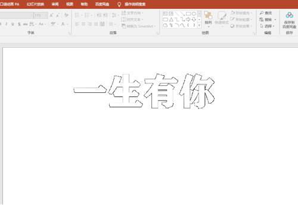
Task: Select the oval shape in shapes gallery
Action: click(194, 14)
